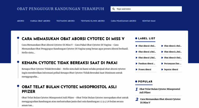This screenshot has height=108, width=199.
Task: Open the Harga Obat Aborsi menu
Action: [40, 21]
